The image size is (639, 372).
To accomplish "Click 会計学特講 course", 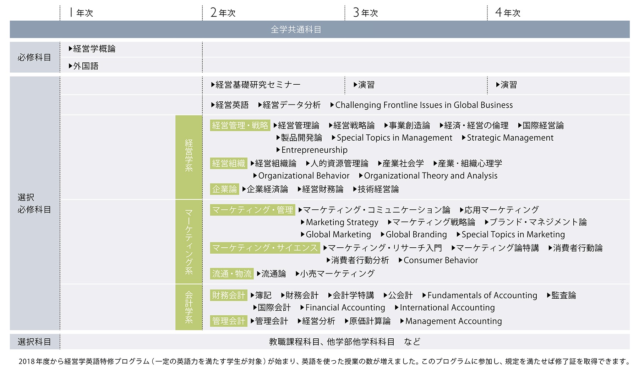I will (351, 295).
